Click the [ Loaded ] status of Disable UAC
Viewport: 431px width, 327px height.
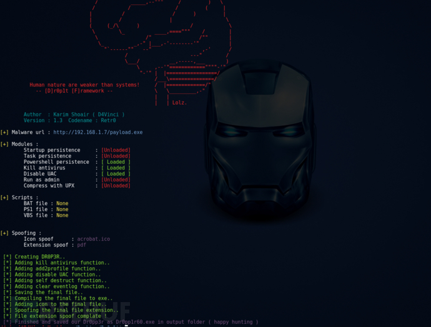tap(116, 174)
